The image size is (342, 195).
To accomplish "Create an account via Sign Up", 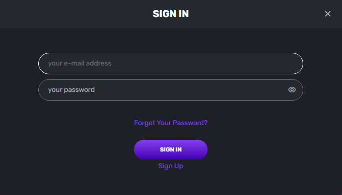I will 171,166.
